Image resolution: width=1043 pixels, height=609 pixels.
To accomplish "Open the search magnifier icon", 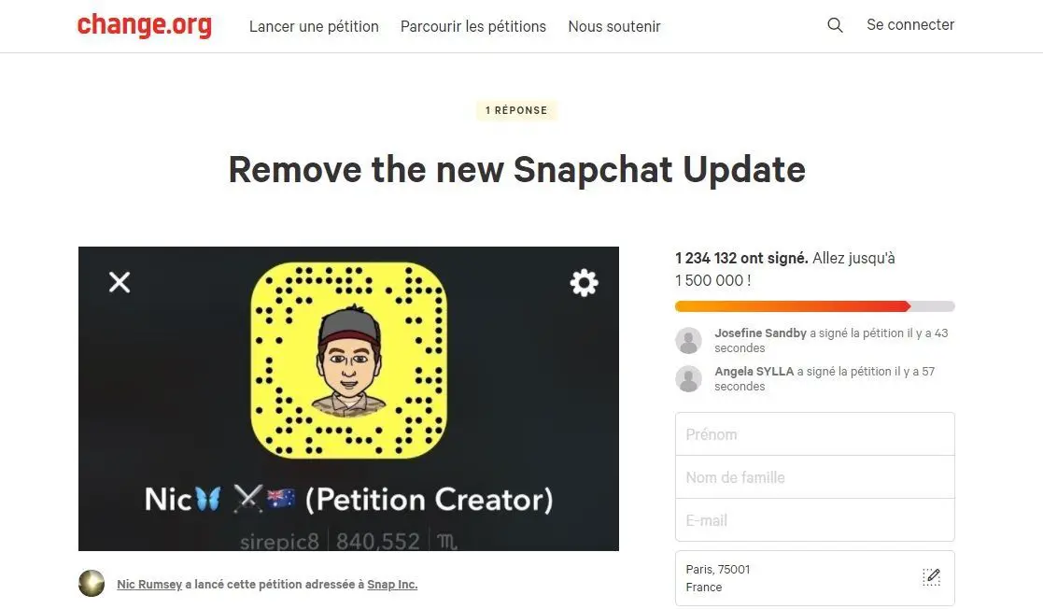I will click(x=835, y=25).
